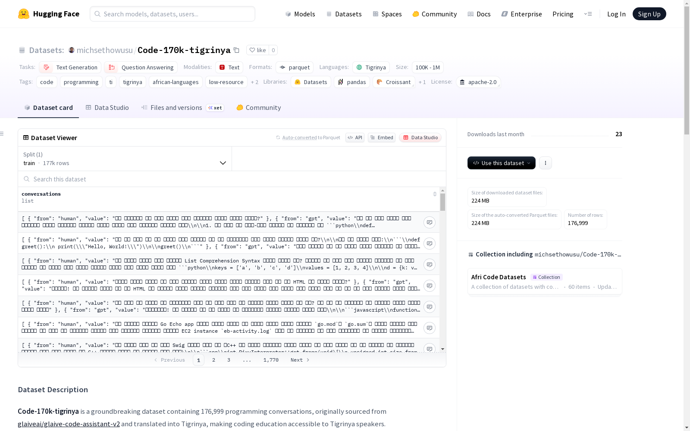Screen dimensions: 690x431
Task: Expand the +1 additional libraries
Action: (422, 82)
